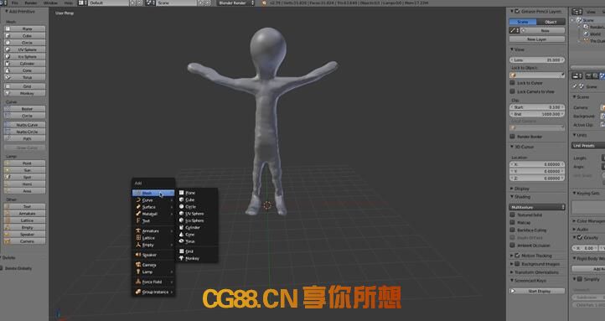Click the New Layer button

(537, 39)
